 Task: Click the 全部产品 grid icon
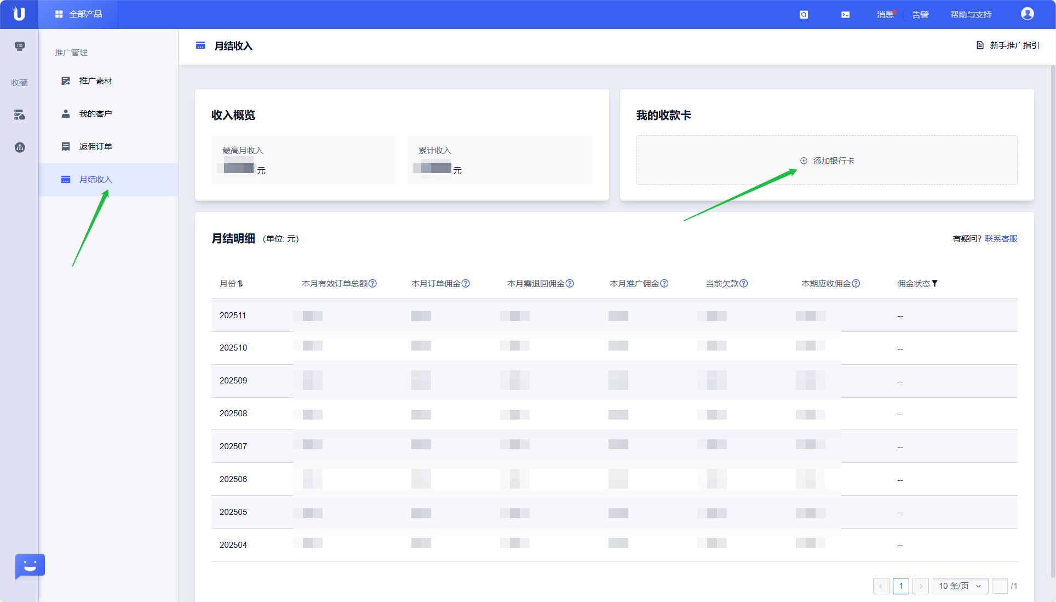click(59, 14)
